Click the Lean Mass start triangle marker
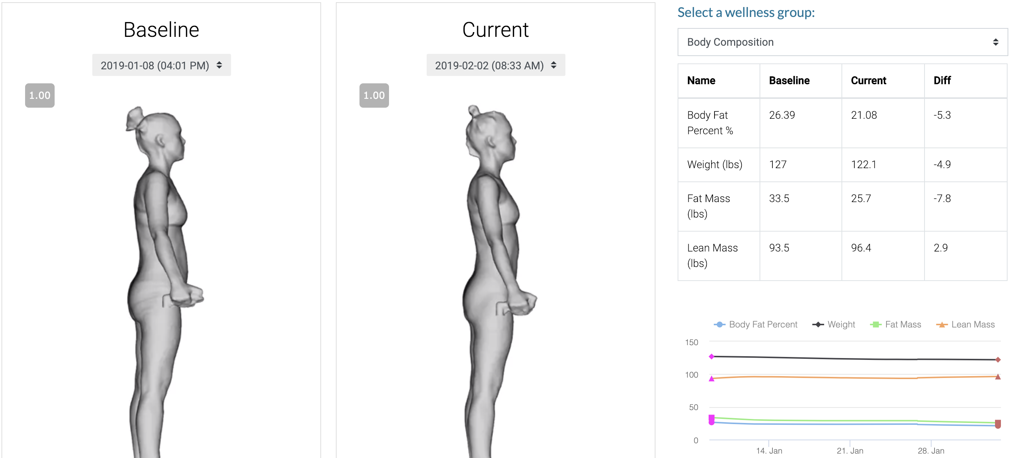Image resolution: width=1012 pixels, height=458 pixels. (712, 379)
